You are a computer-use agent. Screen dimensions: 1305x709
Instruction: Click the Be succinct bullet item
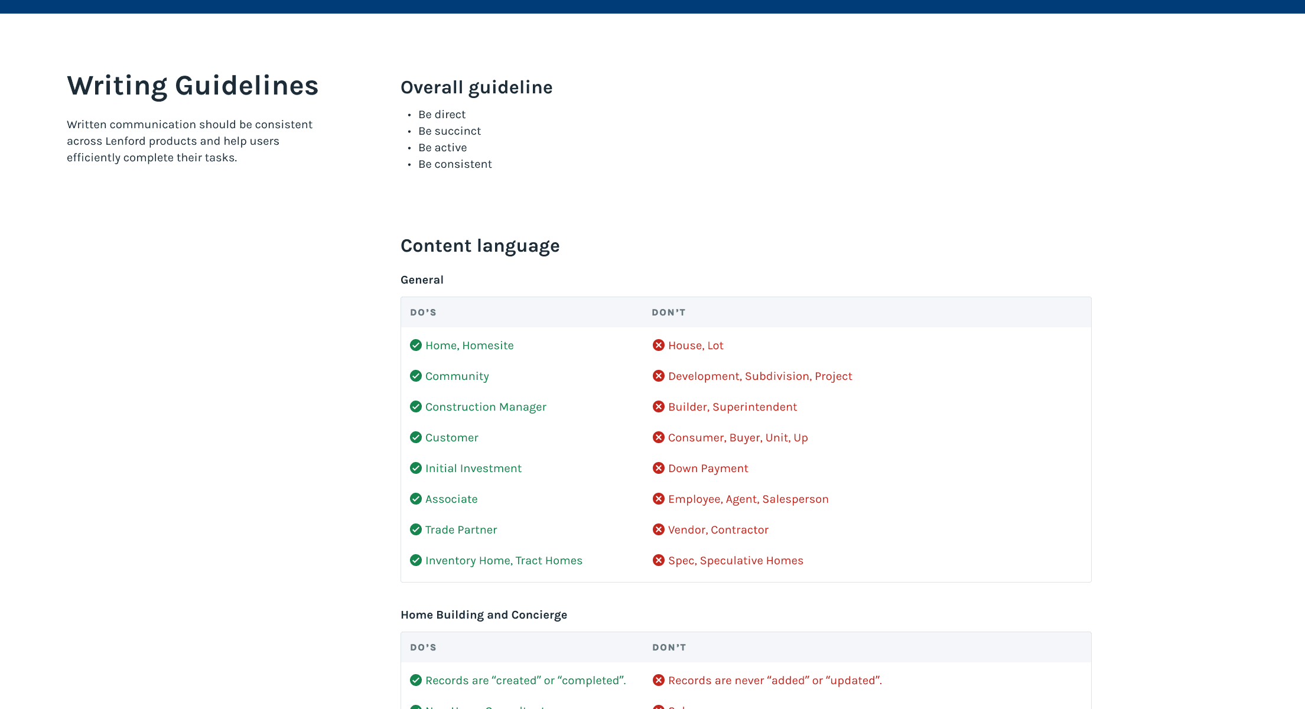click(450, 131)
